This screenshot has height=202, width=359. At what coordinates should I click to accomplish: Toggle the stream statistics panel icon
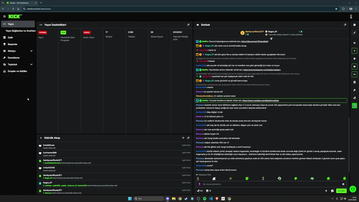[x=355, y=74]
